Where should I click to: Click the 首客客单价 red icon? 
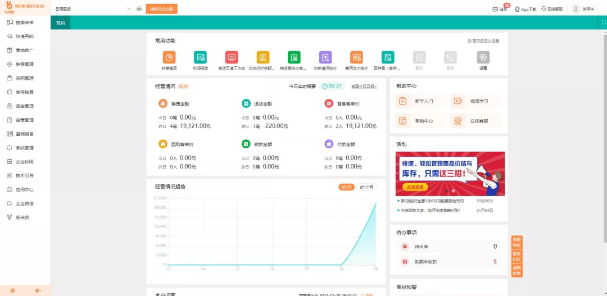(329, 103)
